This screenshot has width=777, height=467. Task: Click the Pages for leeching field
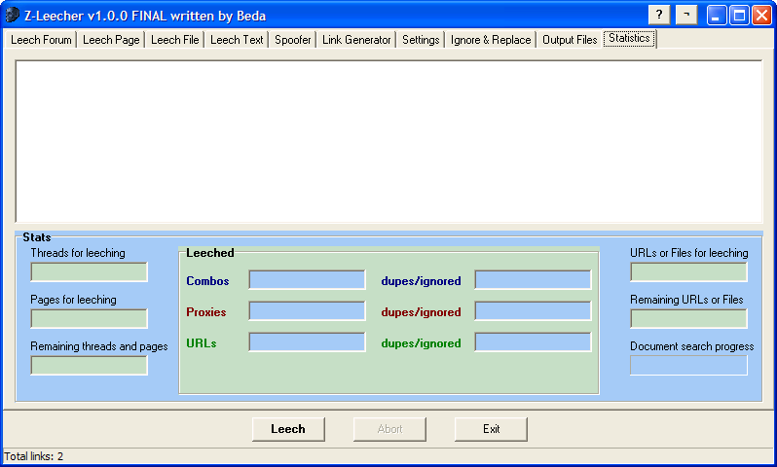pyautogui.click(x=90, y=318)
